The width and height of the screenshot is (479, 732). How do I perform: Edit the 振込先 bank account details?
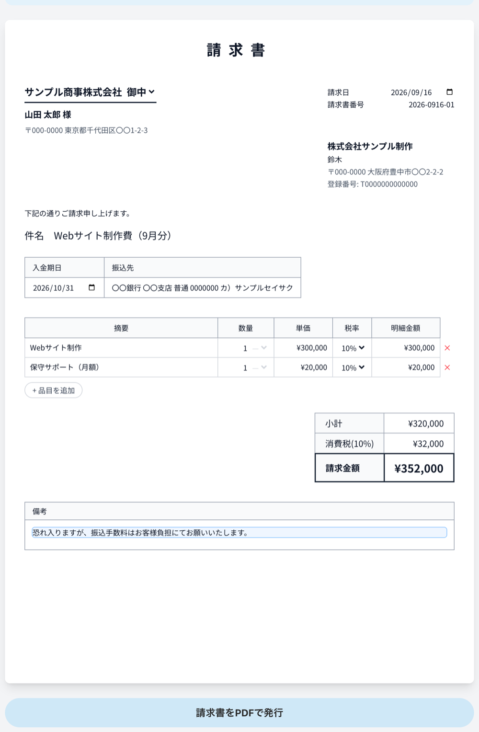[x=202, y=288]
